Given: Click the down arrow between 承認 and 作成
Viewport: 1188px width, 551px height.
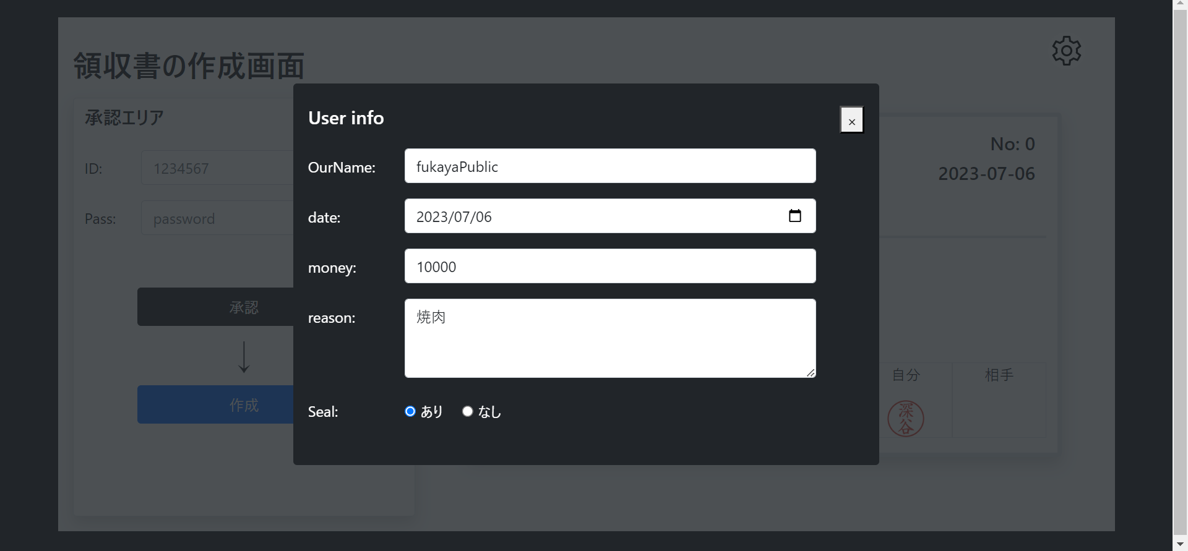Looking at the screenshot, I should (x=244, y=357).
